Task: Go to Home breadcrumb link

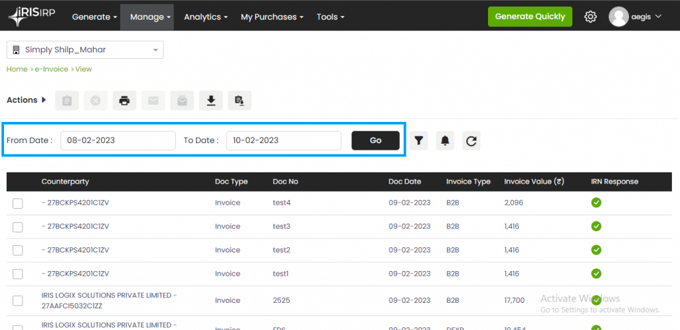Action: [x=17, y=69]
